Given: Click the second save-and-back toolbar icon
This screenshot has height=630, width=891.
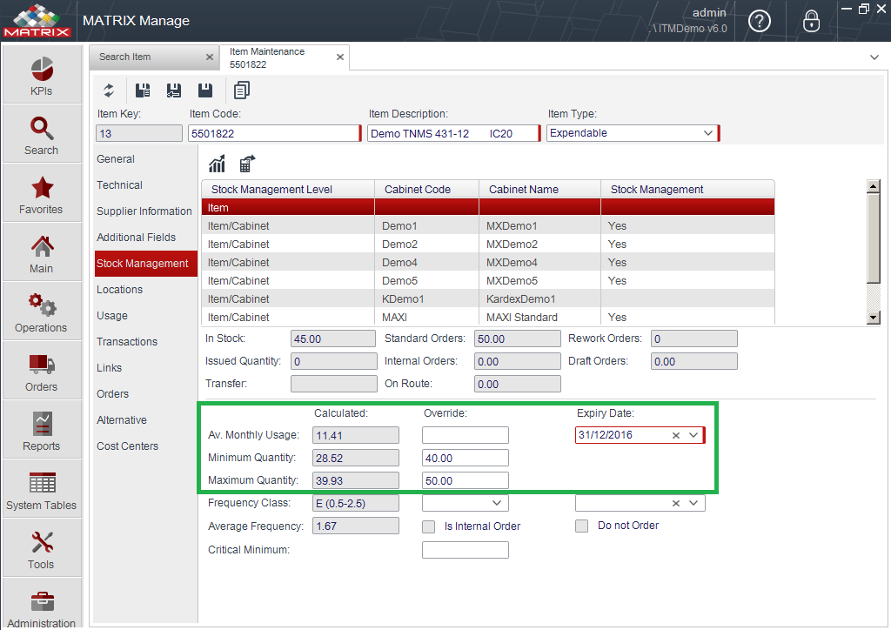Looking at the screenshot, I should 174,90.
